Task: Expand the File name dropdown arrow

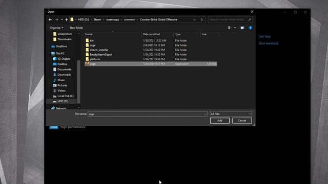Action: coord(205,114)
